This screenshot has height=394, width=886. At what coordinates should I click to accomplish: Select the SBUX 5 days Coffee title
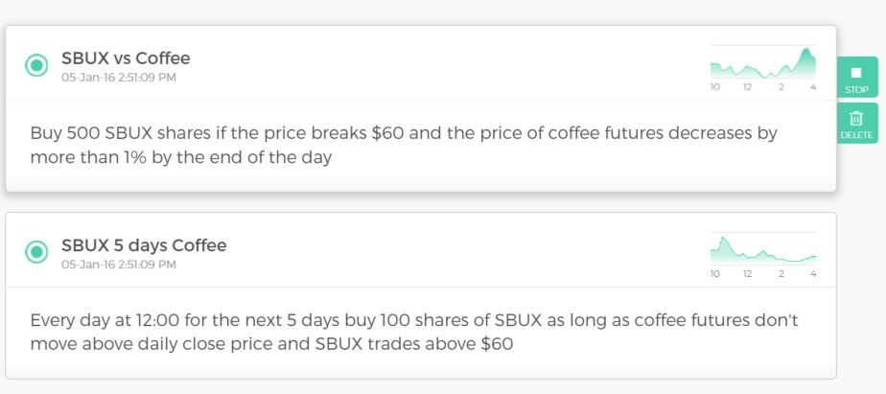[144, 245]
